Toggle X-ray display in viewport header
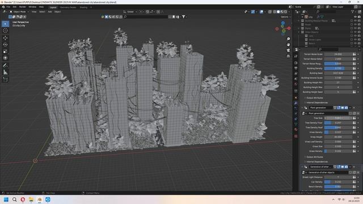The height and width of the screenshot is (204, 363). click(x=270, y=11)
